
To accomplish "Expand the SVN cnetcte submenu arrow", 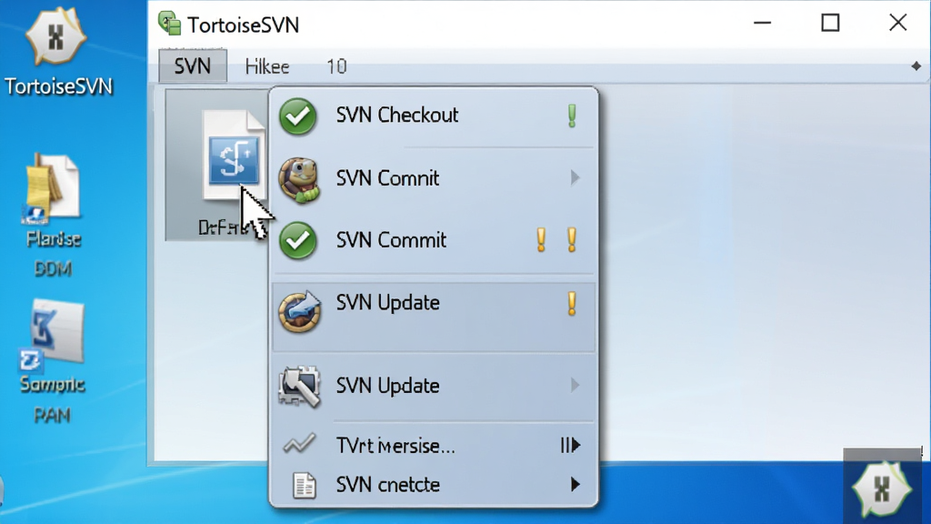I will coord(575,484).
